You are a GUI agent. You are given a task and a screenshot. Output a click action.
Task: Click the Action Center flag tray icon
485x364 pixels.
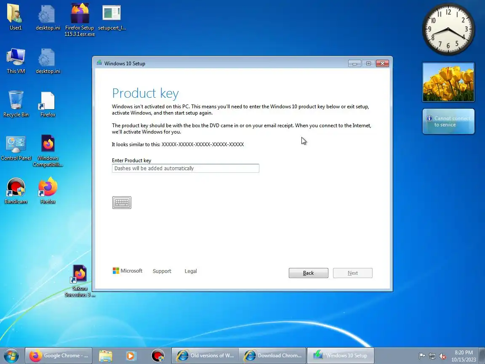pos(421,356)
